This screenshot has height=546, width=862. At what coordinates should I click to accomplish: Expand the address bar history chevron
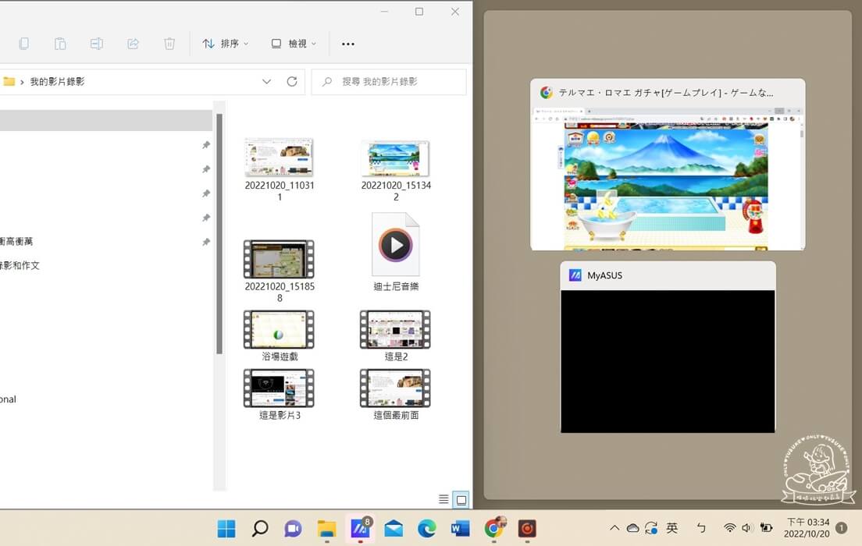[x=266, y=81]
